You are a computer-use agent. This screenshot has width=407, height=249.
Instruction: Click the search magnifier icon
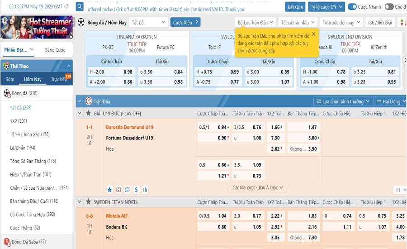pos(80,7)
